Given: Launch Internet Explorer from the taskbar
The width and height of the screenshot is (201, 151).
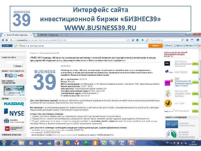Looking at the screenshot, I should (x=13, y=143).
